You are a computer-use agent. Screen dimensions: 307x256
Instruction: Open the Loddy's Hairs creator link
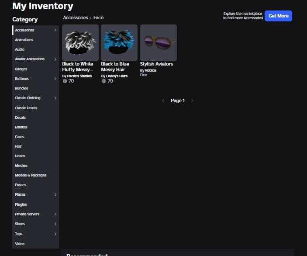coord(118,76)
